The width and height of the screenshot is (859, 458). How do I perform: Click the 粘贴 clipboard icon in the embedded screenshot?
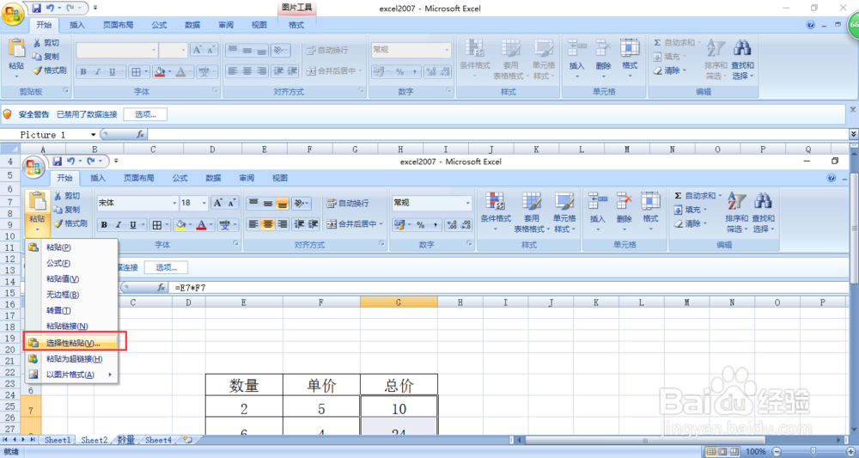[x=36, y=202]
